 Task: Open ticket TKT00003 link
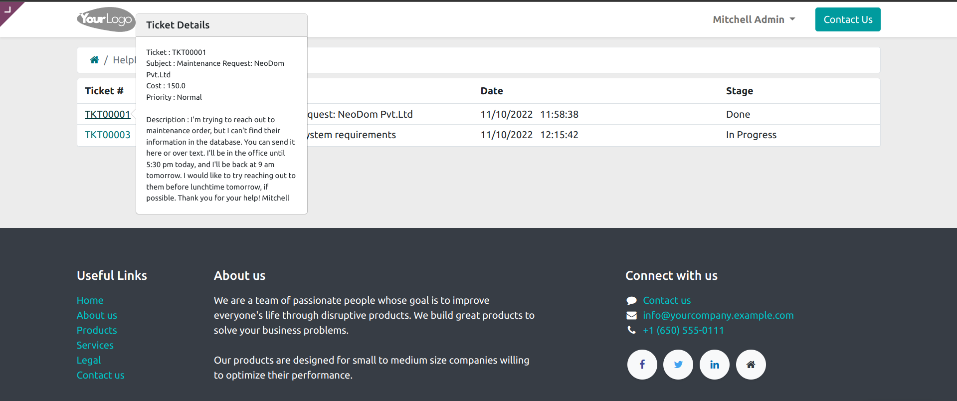coord(107,135)
